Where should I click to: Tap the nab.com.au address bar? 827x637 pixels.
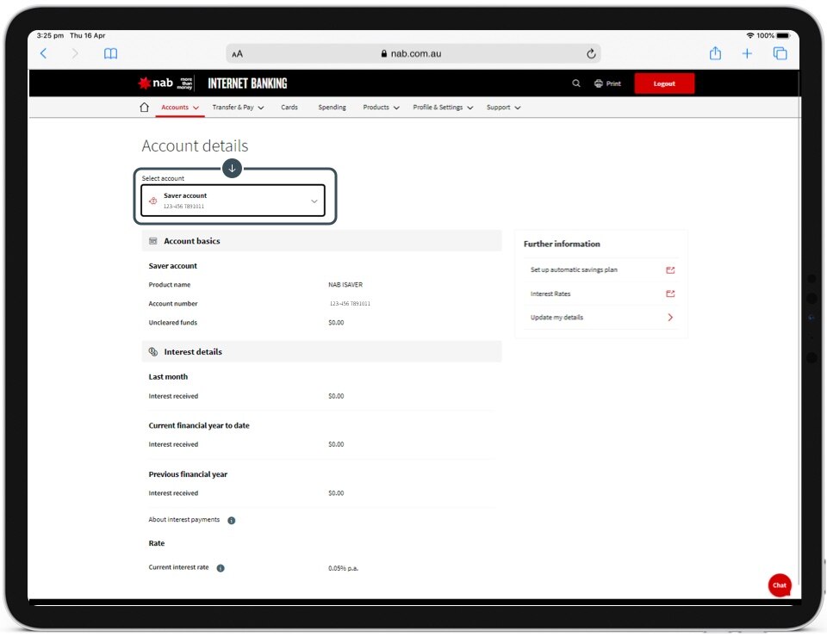pyautogui.click(x=412, y=53)
